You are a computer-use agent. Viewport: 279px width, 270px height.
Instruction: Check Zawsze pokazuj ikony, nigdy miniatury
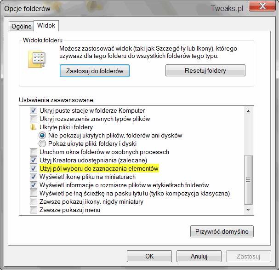pyautogui.click(x=34, y=201)
